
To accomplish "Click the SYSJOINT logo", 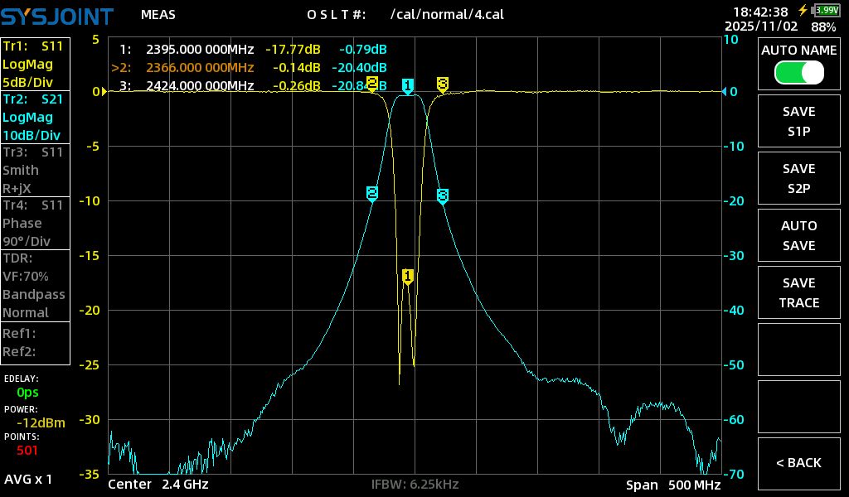I will pyautogui.click(x=56, y=14).
